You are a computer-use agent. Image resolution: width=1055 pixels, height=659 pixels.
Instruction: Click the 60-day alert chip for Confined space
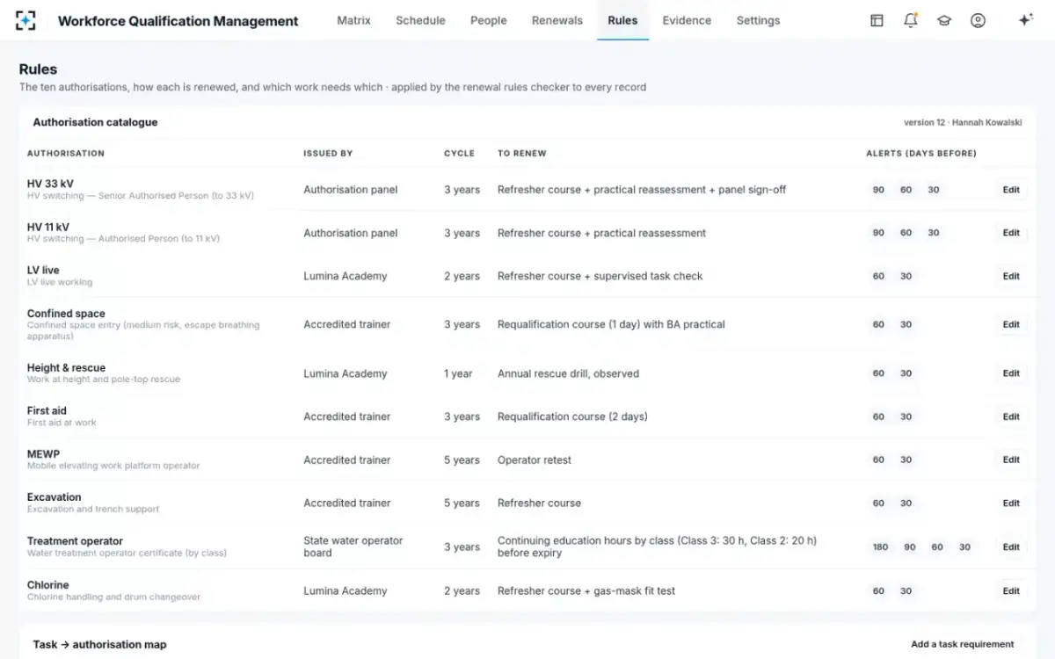tap(878, 324)
